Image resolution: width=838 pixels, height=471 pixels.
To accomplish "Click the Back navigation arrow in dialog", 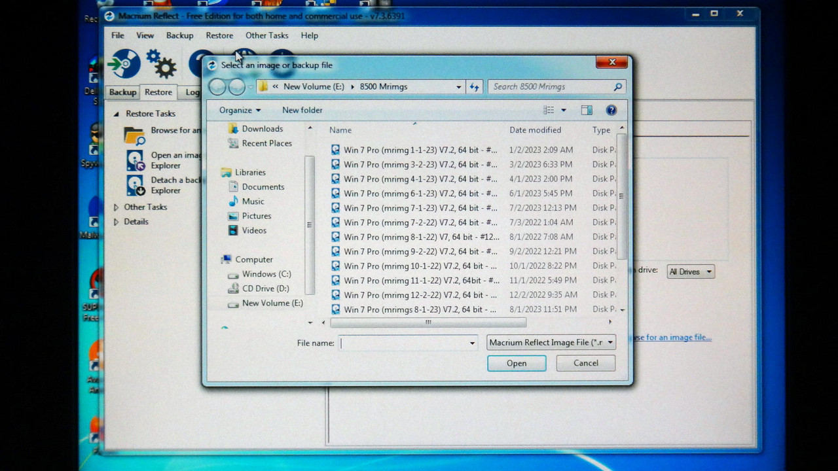I will point(217,86).
